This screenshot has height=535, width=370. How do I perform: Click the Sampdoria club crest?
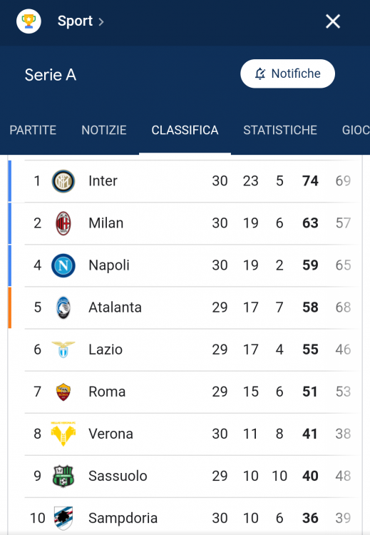point(63,518)
